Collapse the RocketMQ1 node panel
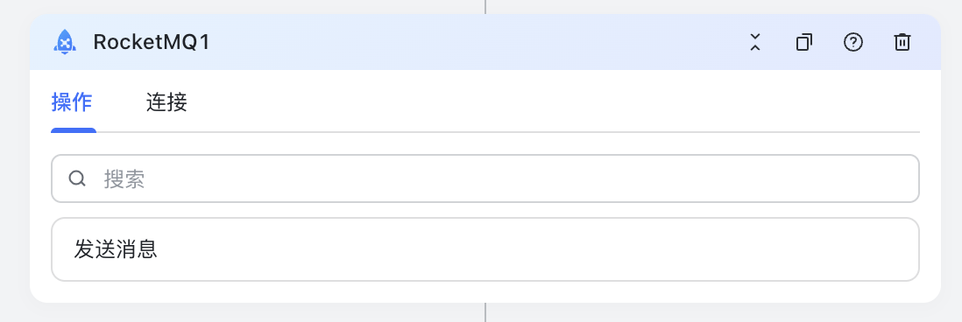Viewport: 962px width, 322px height. pos(755,42)
